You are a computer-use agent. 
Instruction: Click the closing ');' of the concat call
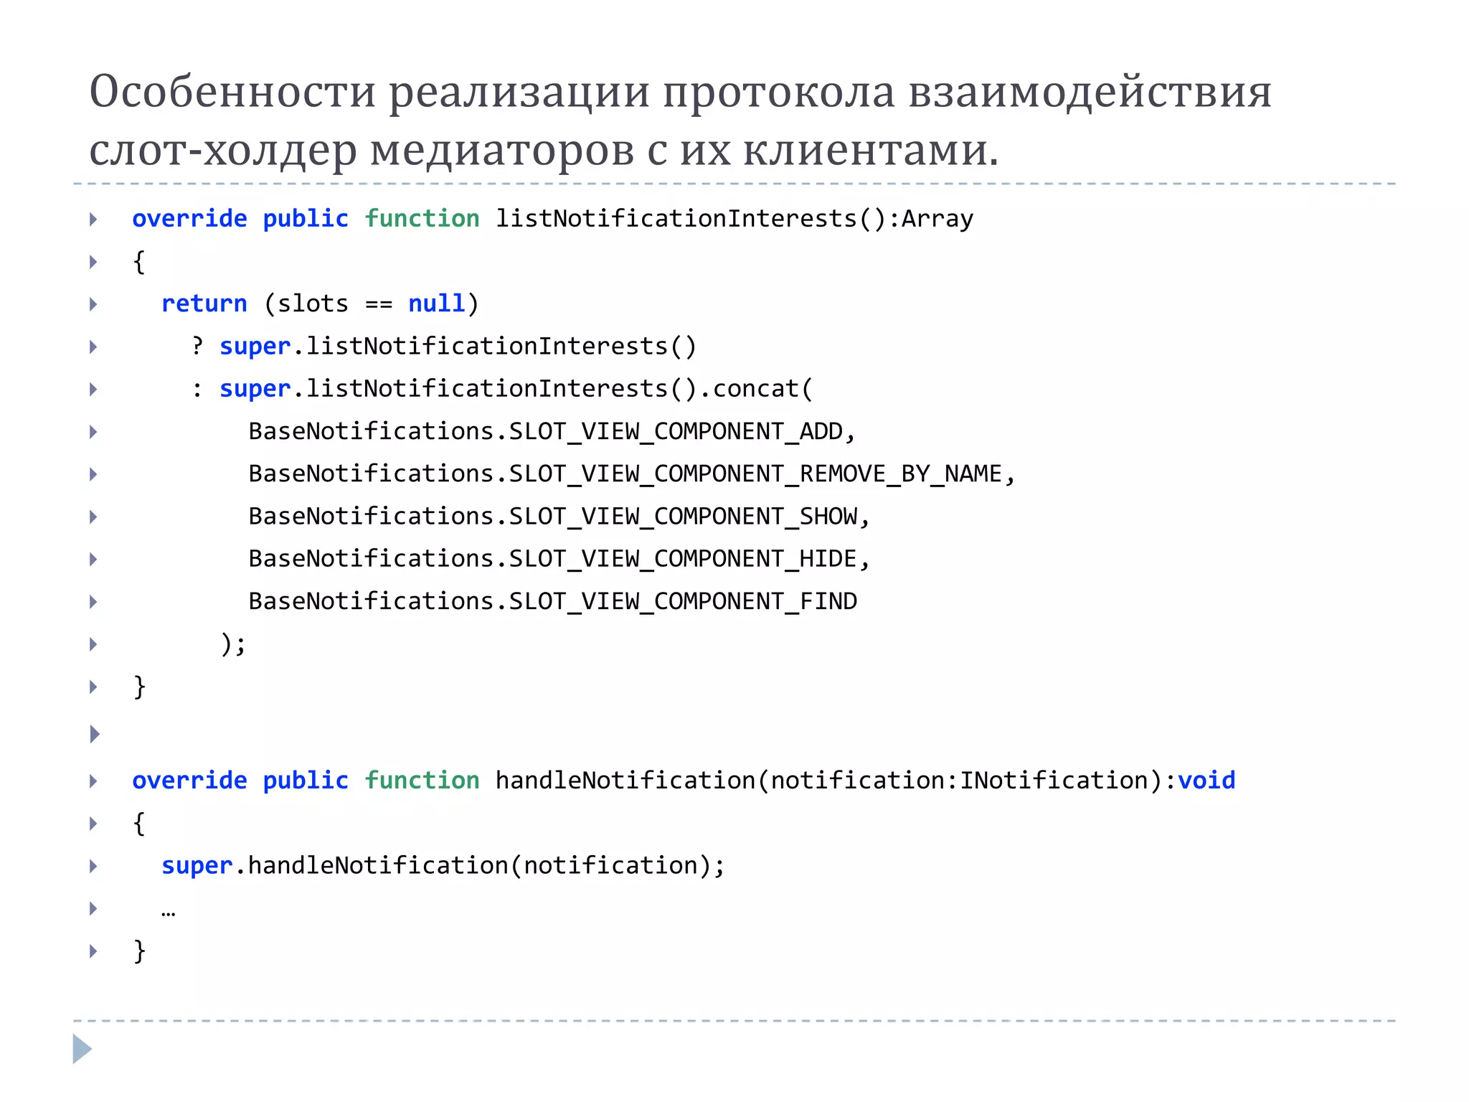point(233,644)
